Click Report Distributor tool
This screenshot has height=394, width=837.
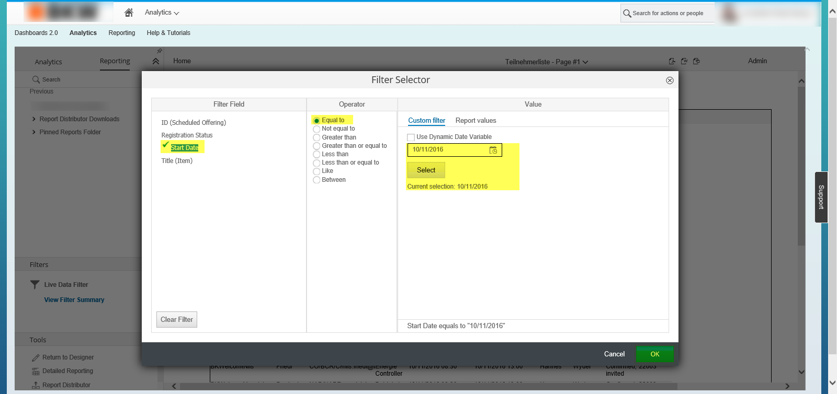coord(66,385)
